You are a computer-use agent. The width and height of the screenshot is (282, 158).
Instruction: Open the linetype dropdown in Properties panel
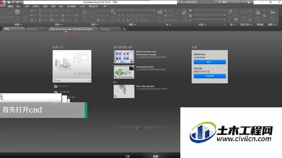pos(209,20)
